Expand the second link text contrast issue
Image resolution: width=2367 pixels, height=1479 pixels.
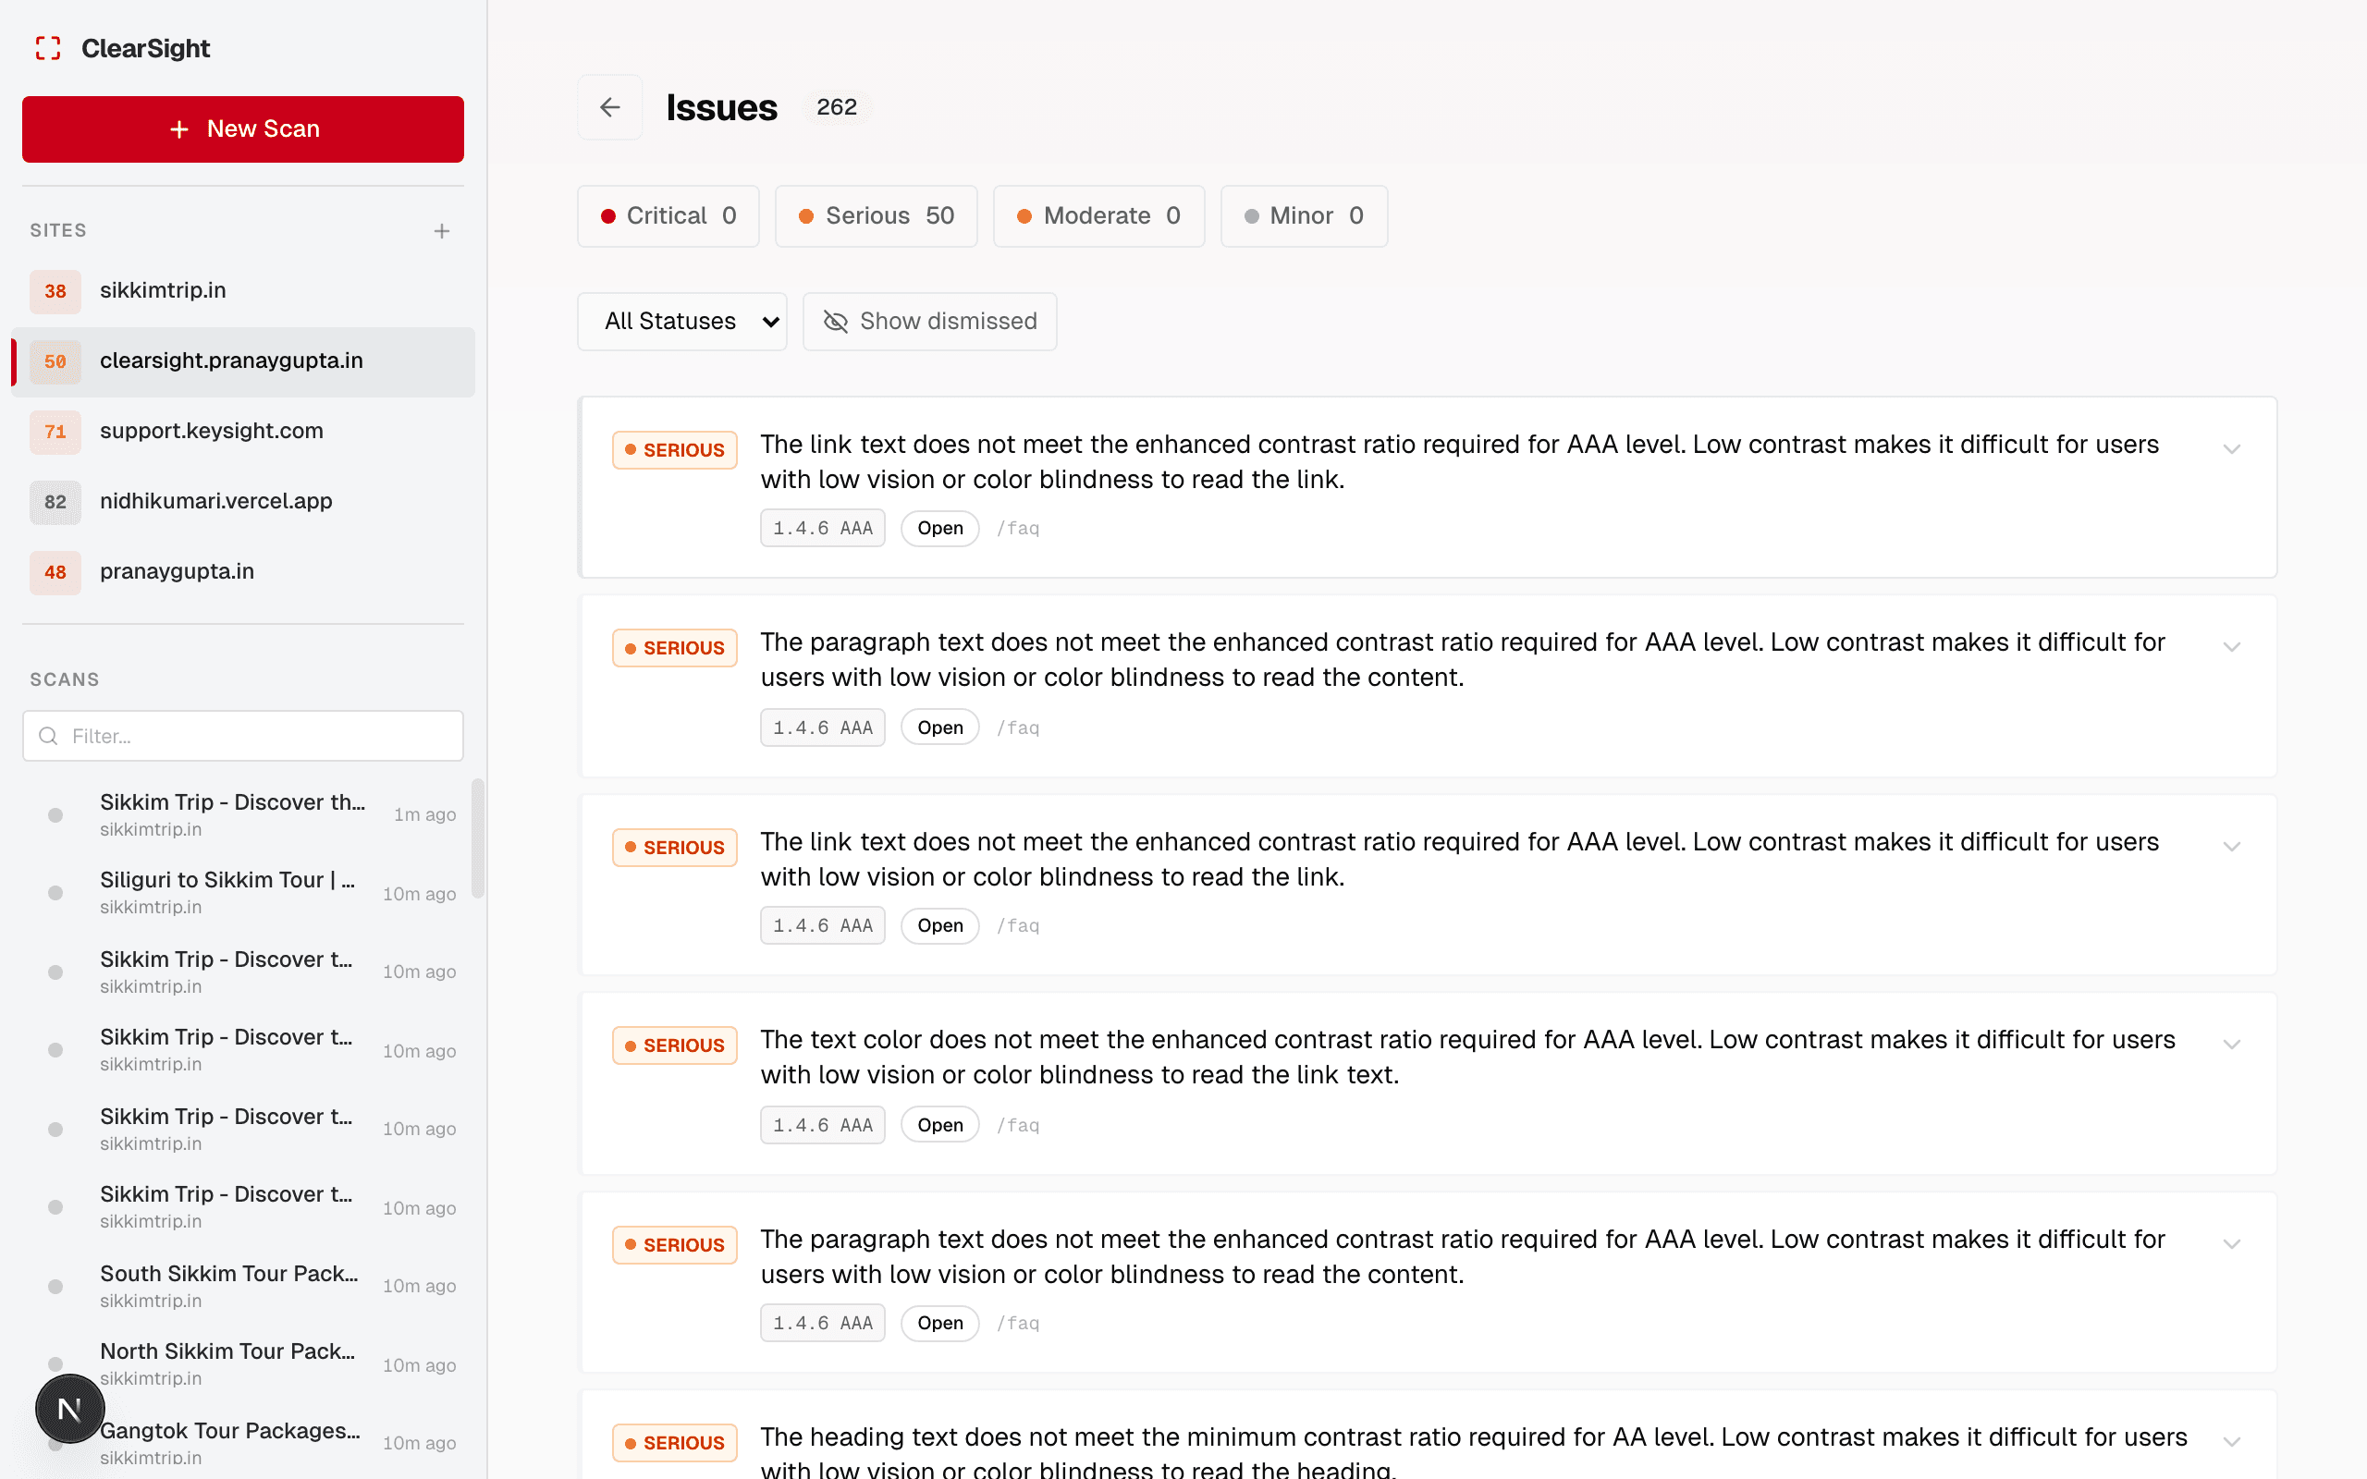[2231, 846]
